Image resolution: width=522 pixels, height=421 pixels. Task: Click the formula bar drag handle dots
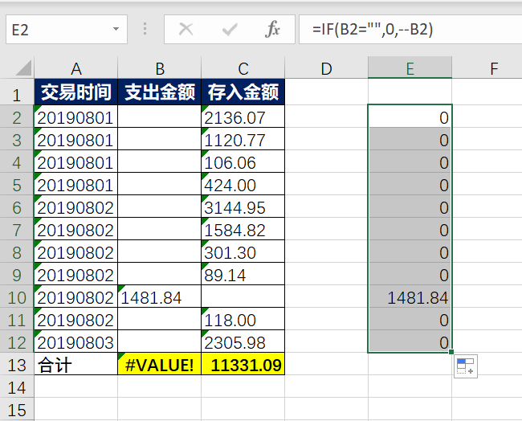tap(145, 29)
